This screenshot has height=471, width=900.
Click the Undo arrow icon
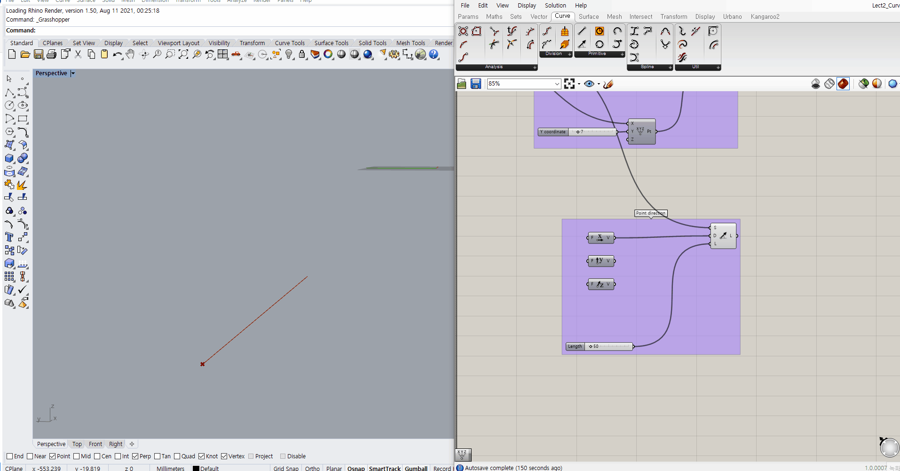(x=118, y=55)
